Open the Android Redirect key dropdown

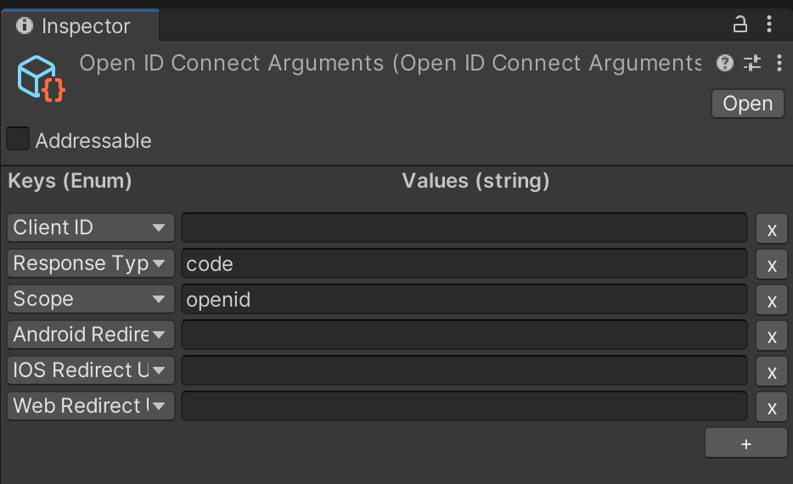pos(91,335)
